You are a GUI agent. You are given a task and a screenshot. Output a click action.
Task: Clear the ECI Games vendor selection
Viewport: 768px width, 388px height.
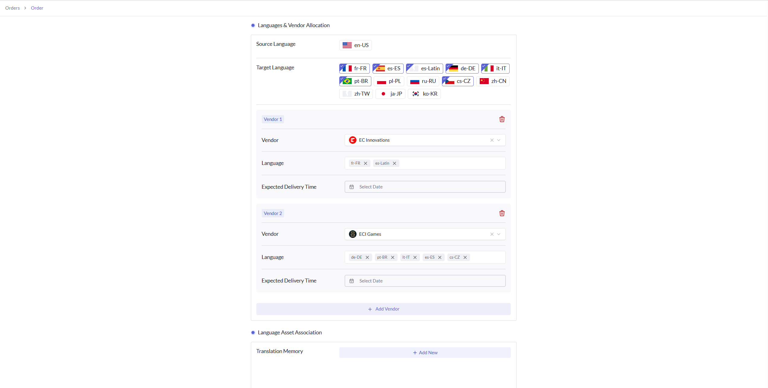(x=492, y=234)
